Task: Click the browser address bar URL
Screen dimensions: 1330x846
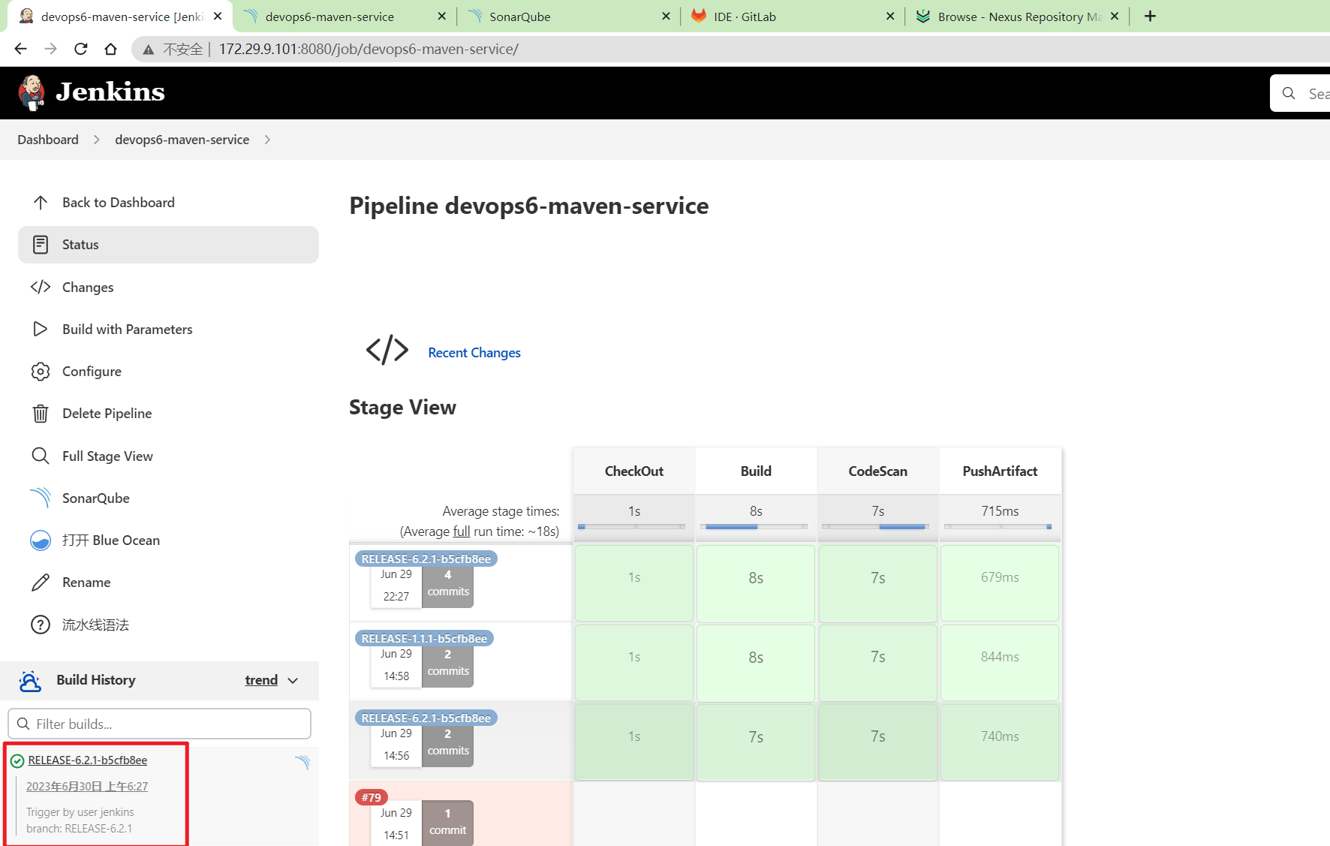Action: tap(369, 50)
